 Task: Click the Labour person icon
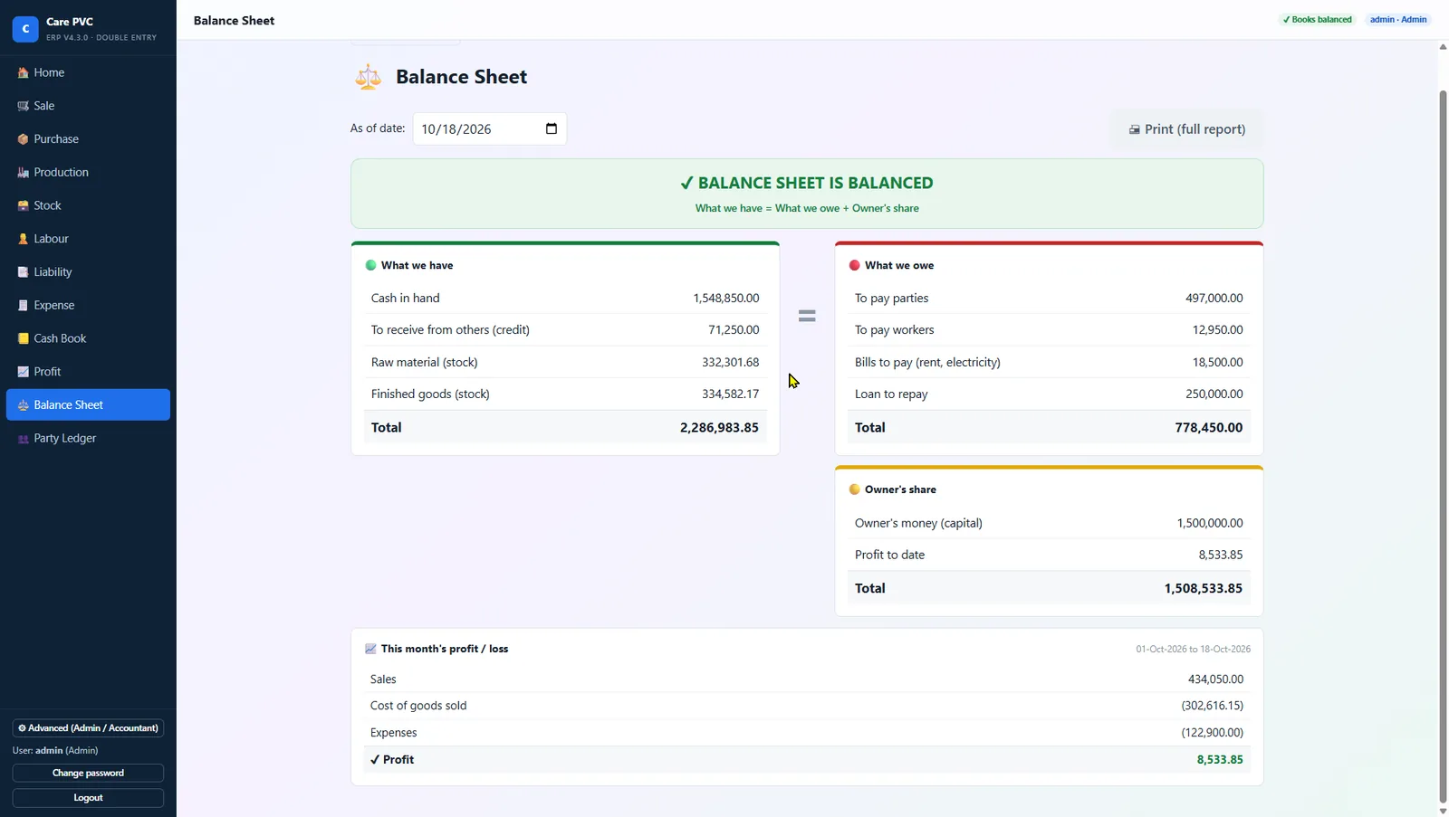24,239
